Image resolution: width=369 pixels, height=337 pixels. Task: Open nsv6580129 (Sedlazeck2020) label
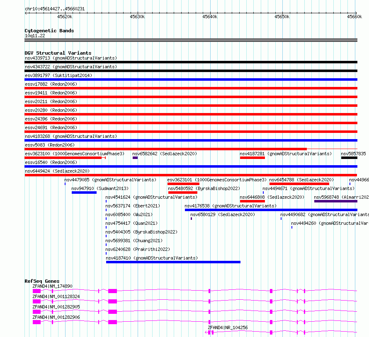point(223,214)
